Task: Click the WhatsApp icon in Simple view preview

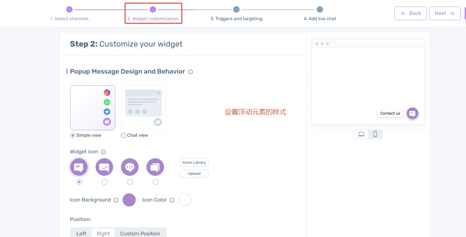Action: (107, 102)
